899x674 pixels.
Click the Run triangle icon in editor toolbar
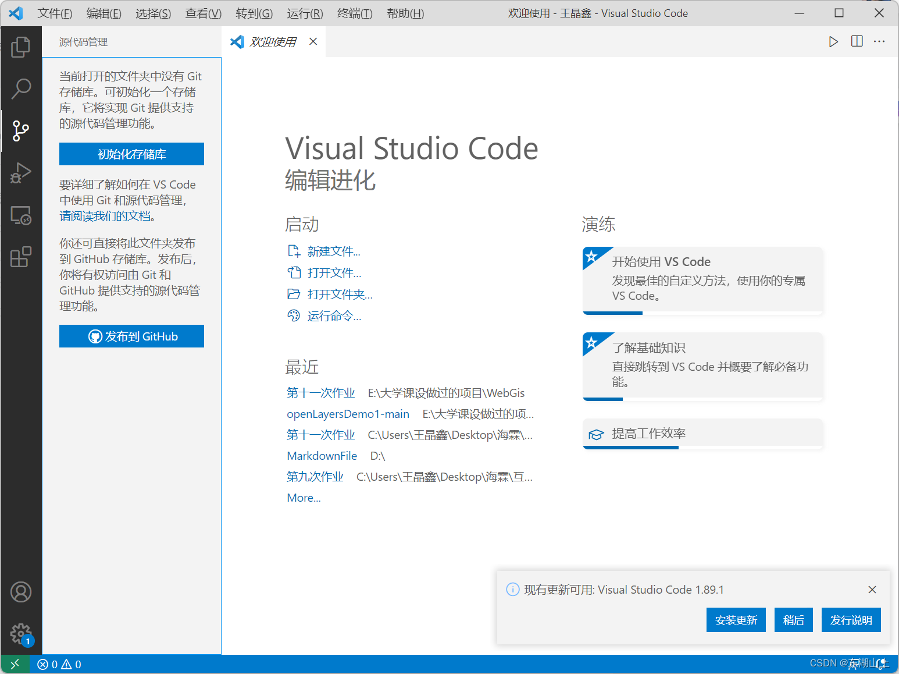pyautogui.click(x=833, y=41)
